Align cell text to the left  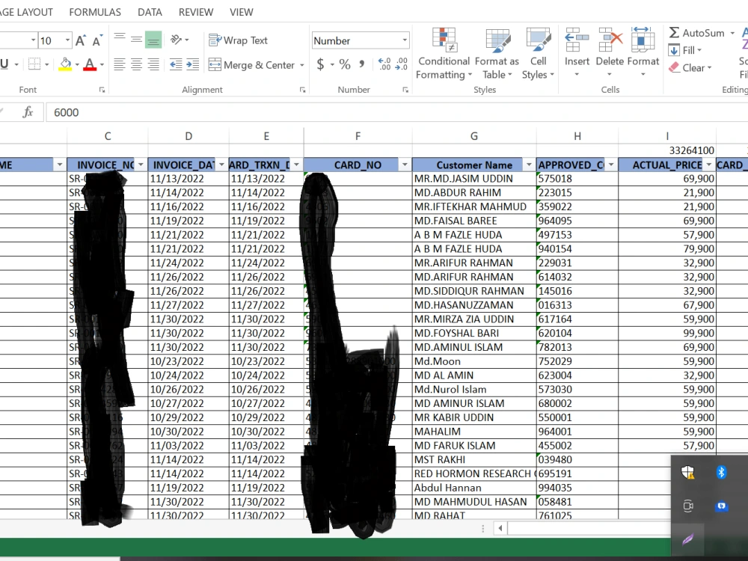(x=120, y=64)
